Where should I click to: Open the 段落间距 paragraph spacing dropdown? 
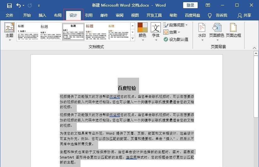176,25
